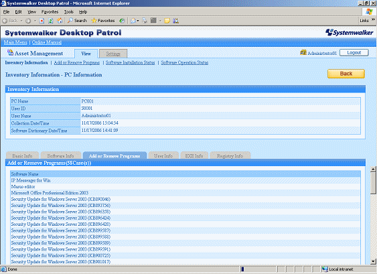377x274 pixels.
Task: Click the Stop loading icon
Action: tap(42, 21)
